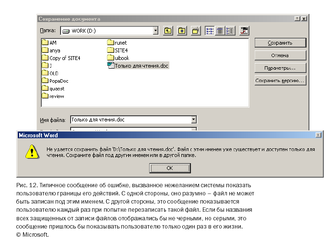The height and width of the screenshot is (241, 330).
Task: Open the Favorites folder icon in toolbar
Action: (x=182, y=31)
